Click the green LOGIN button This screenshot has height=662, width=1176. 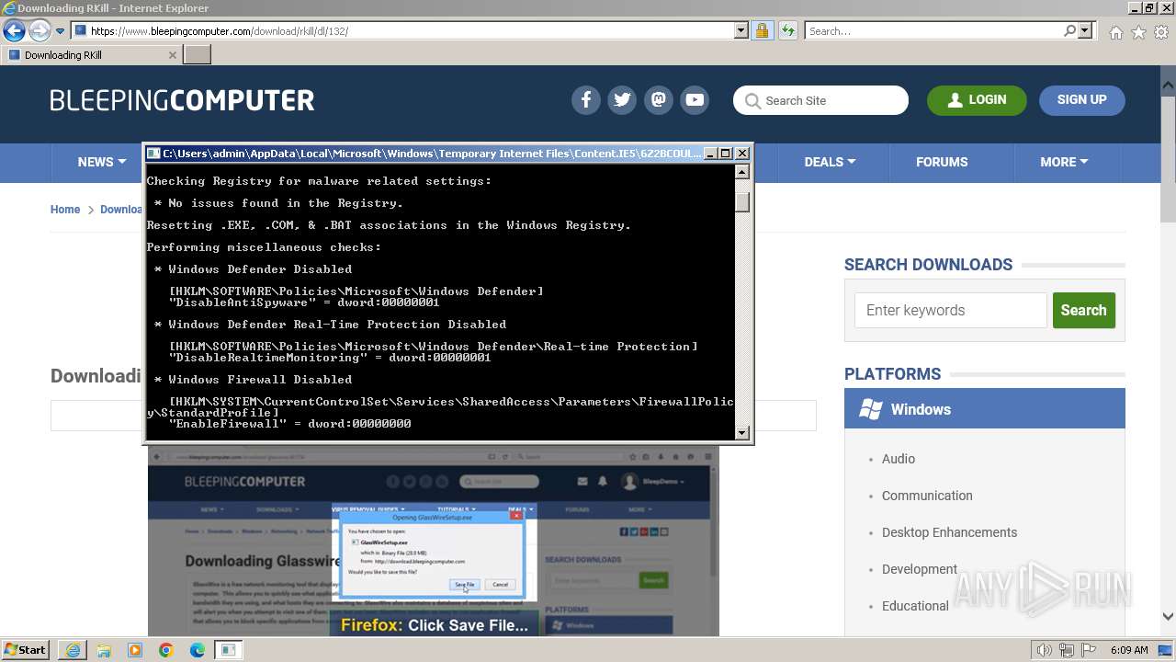[977, 100]
